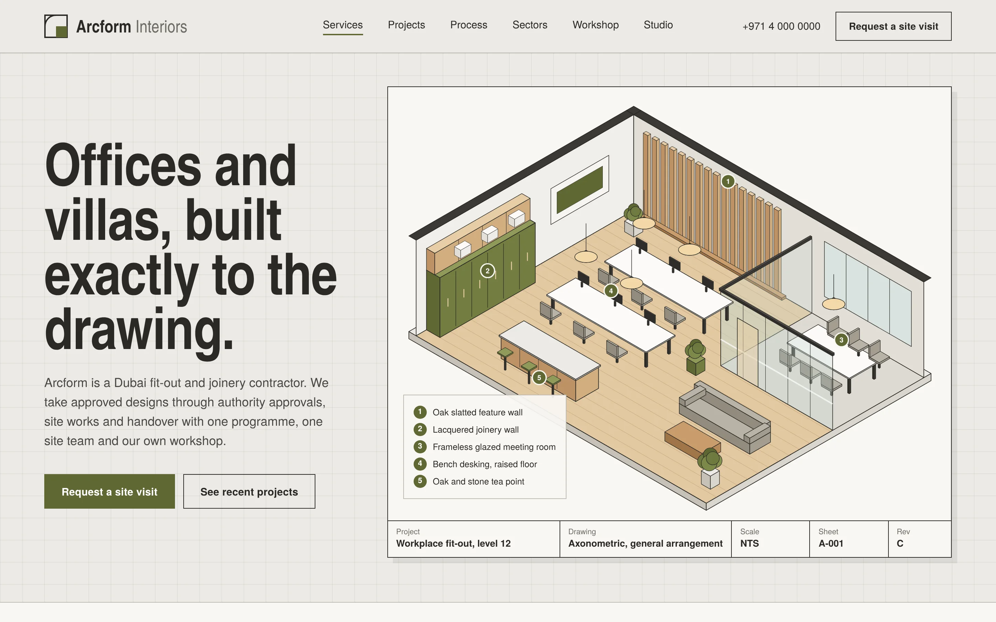Select legend text Oak and stone tea point

pyautogui.click(x=478, y=481)
